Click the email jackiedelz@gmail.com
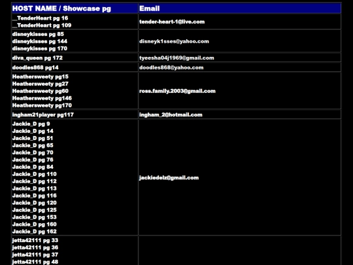The width and height of the screenshot is (353, 265). [169, 178]
